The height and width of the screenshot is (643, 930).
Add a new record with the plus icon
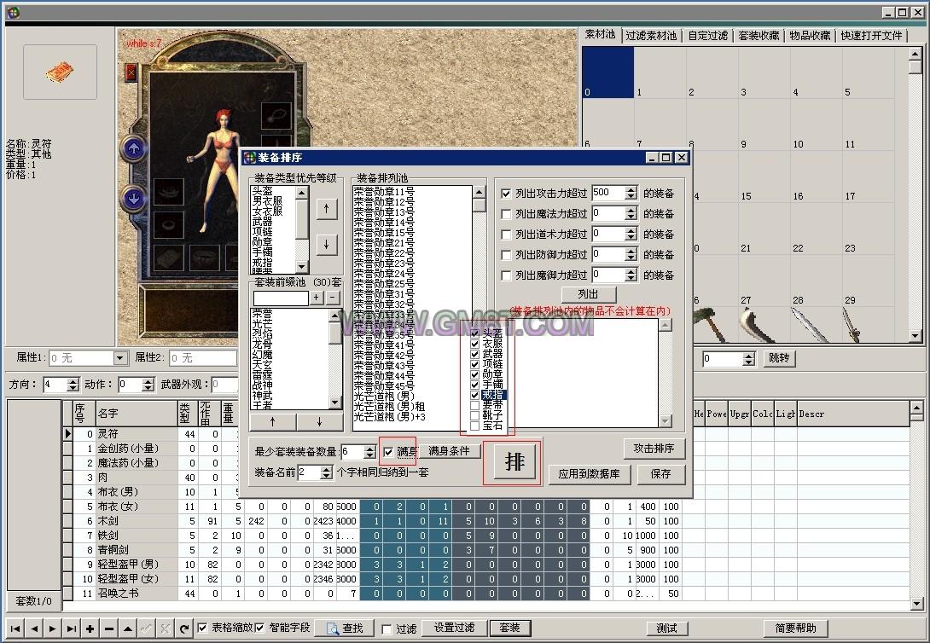pyautogui.click(x=90, y=629)
